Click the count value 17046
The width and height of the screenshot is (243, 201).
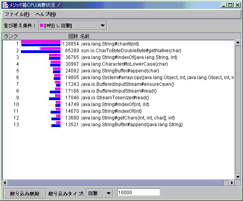pyautogui.click(x=72, y=98)
